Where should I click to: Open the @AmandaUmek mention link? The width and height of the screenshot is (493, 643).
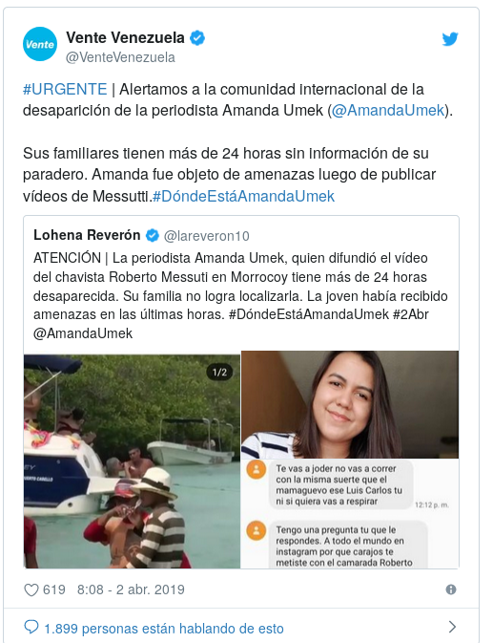pyautogui.click(x=388, y=110)
